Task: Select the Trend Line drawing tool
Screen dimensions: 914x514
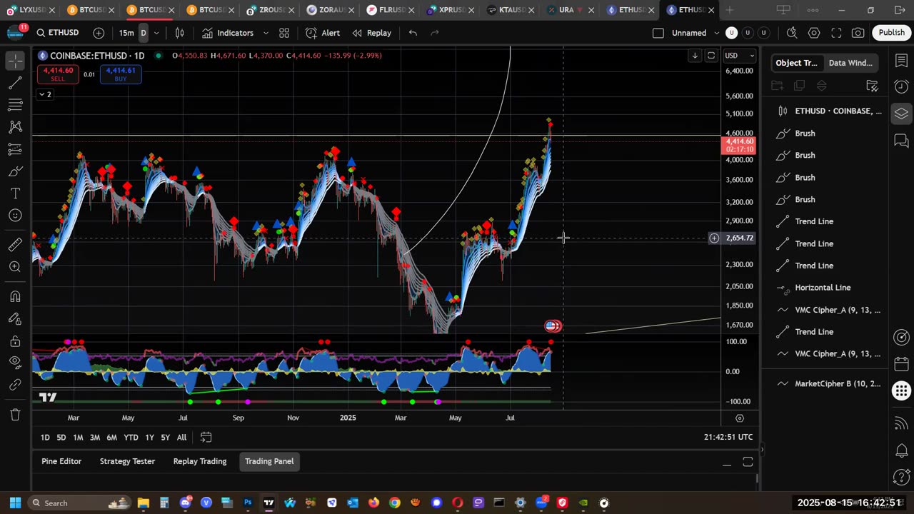Action: point(15,84)
